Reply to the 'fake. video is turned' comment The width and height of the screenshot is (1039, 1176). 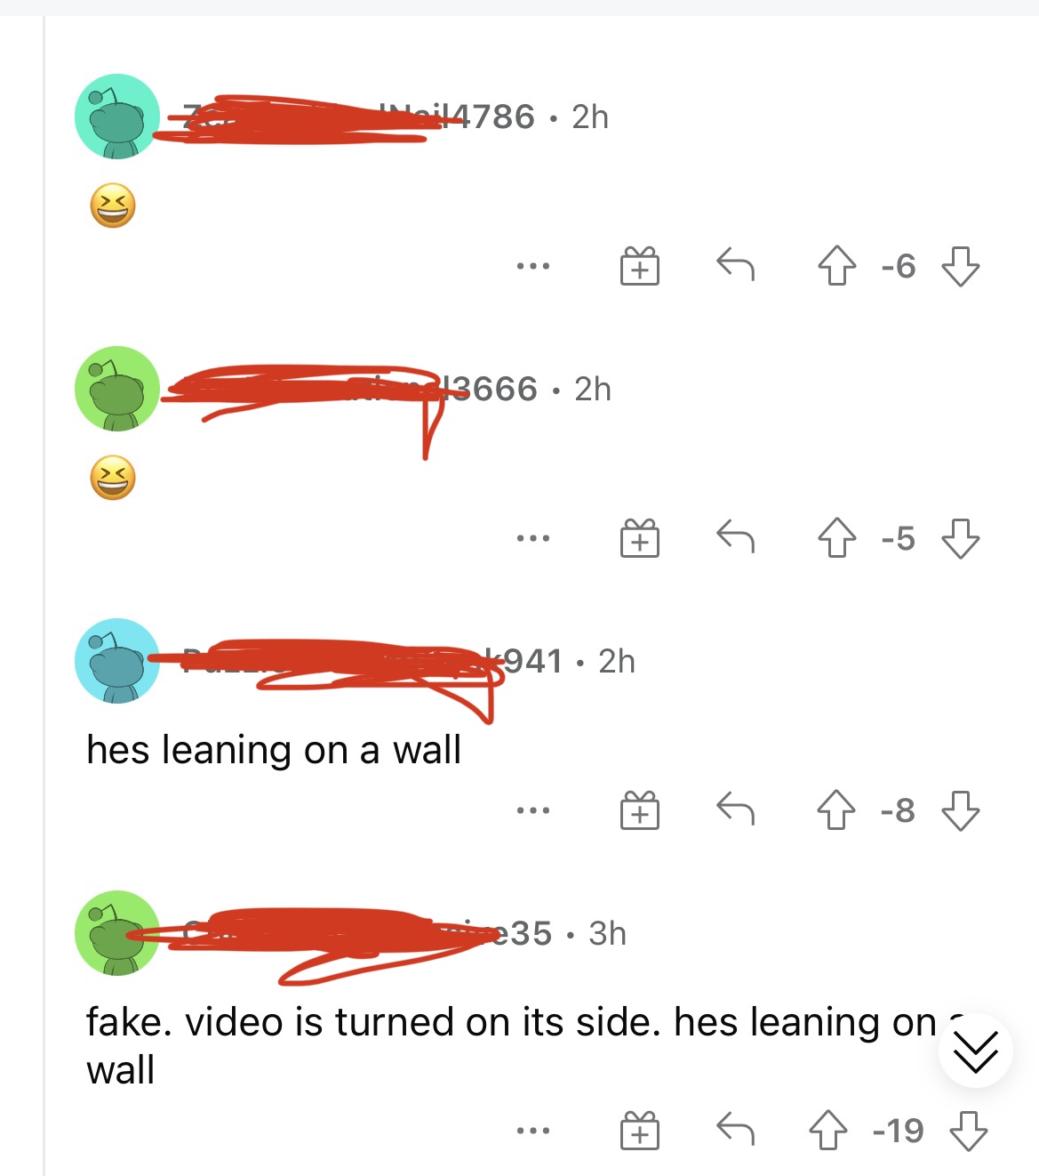pos(735,1130)
